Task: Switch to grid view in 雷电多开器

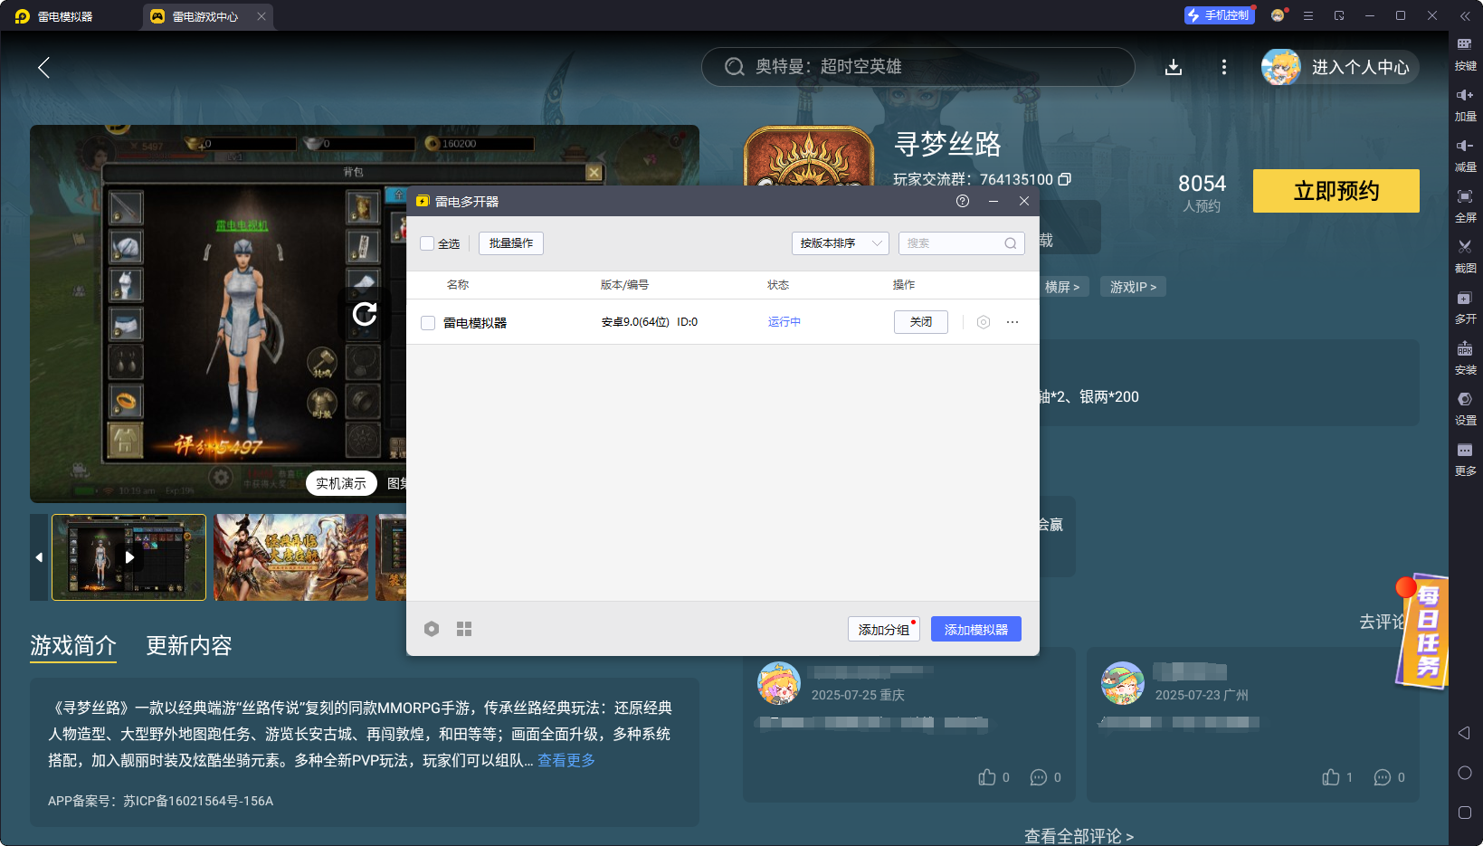Action: pyautogui.click(x=464, y=629)
